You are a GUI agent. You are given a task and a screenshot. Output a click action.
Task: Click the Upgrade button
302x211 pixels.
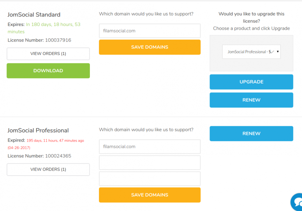[251, 82]
